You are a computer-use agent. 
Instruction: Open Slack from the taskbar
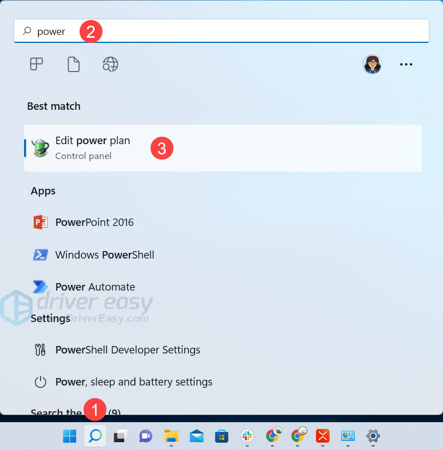247,436
